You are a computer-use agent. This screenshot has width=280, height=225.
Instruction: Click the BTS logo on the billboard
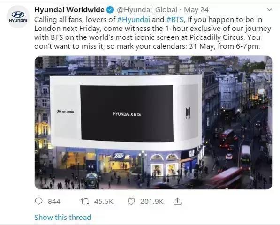[188, 113]
